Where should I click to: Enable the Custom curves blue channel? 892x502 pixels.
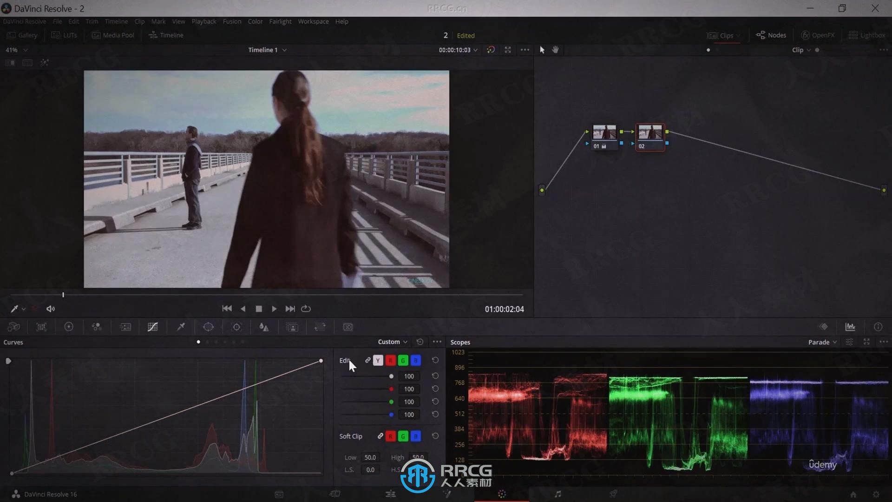[x=415, y=360]
